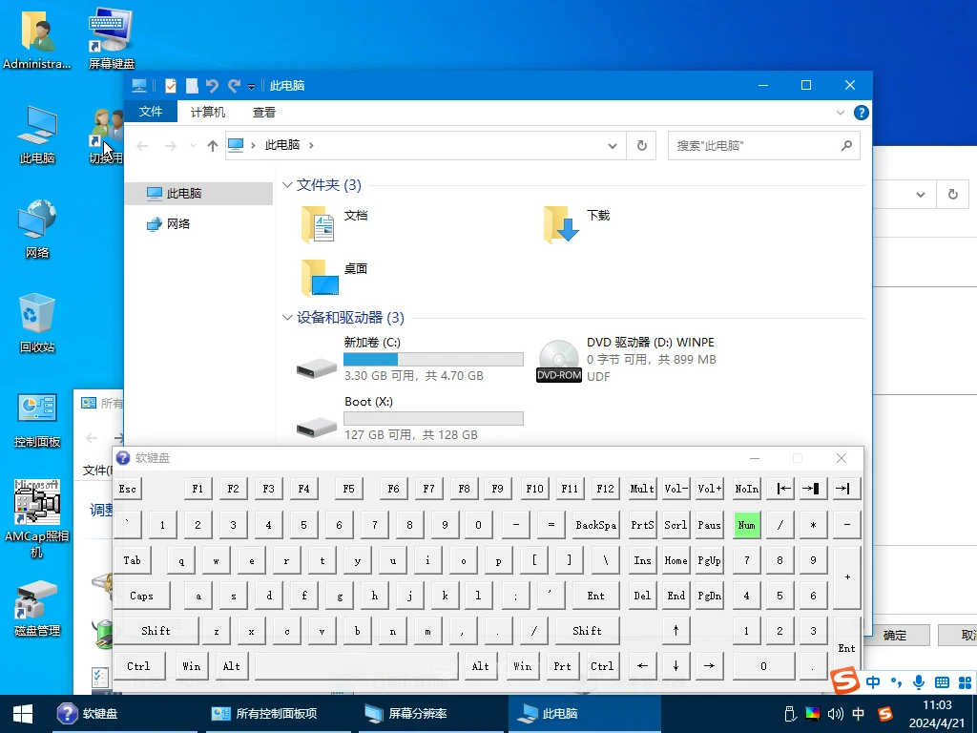Open the 新加卷 (C:) drive
This screenshot has height=733, width=977.
tap(409, 360)
